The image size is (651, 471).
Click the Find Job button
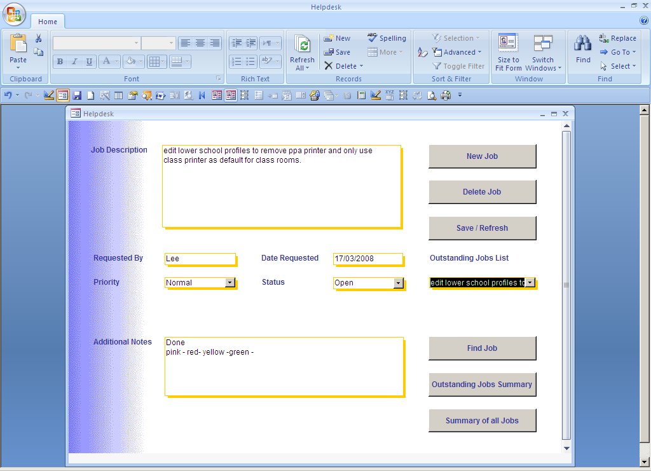point(482,348)
